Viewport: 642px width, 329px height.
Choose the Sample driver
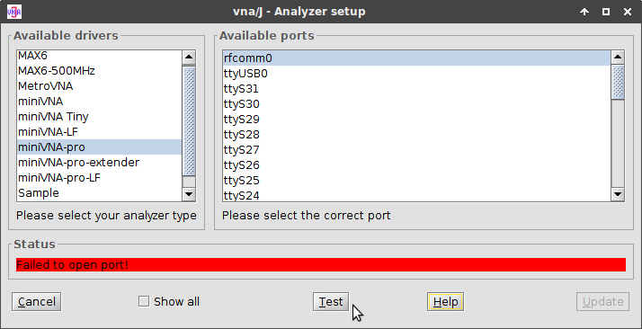tap(99, 192)
